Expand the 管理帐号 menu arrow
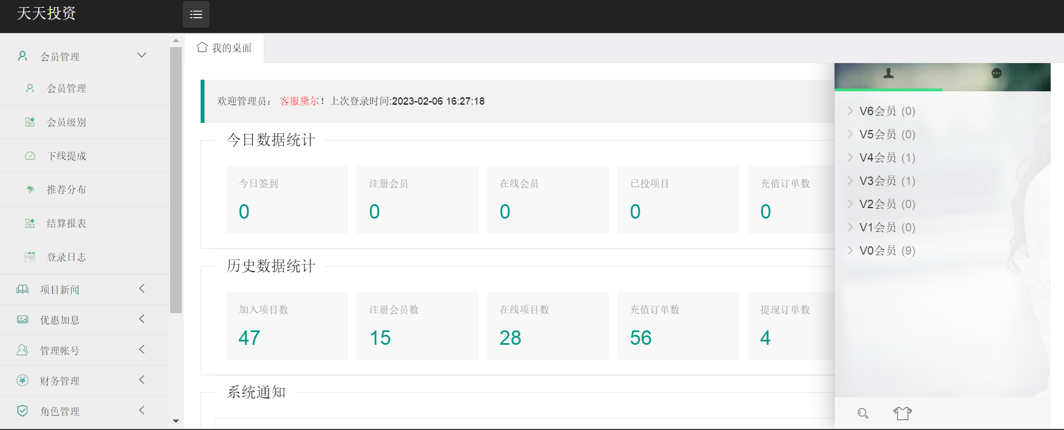This screenshot has height=430, width=1064. tap(142, 349)
